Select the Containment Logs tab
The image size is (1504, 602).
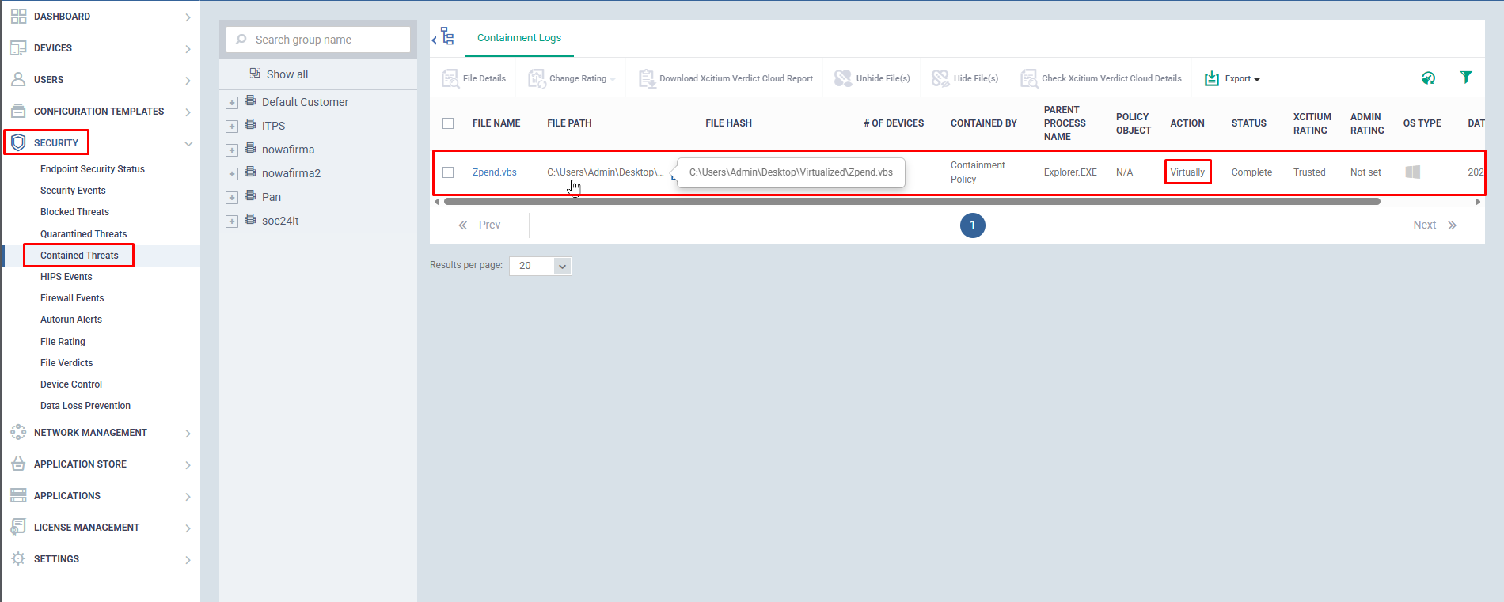tap(518, 38)
